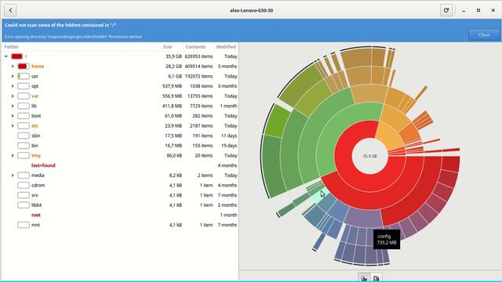Click the 35,9 GB chart center circle
Screen dimensions: 502x282
[369, 156]
